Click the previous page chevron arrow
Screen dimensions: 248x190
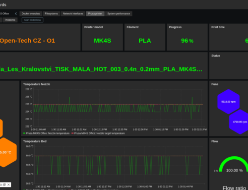click(x=16, y=13)
